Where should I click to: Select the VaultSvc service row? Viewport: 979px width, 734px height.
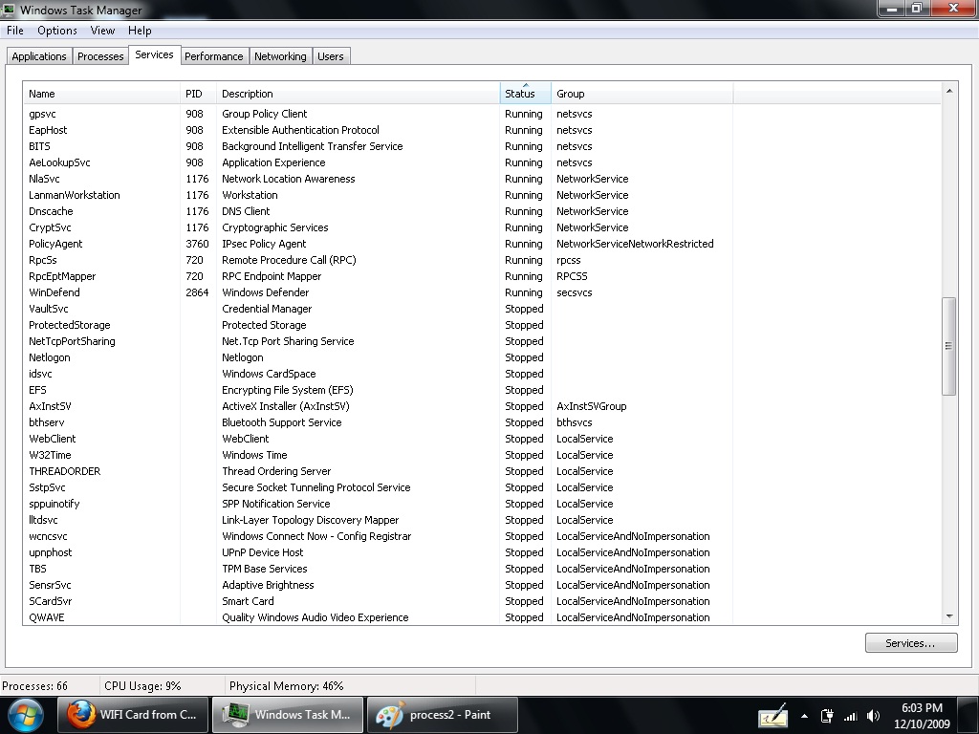482,309
